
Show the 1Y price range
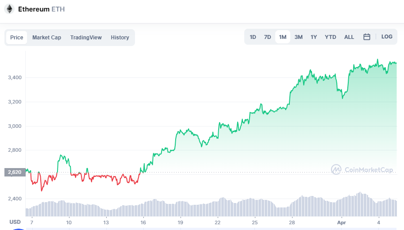(x=314, y=37)
